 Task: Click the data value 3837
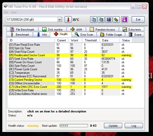(x=104, y=52)
